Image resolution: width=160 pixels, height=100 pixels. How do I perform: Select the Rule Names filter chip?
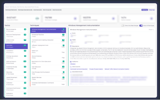37,10
